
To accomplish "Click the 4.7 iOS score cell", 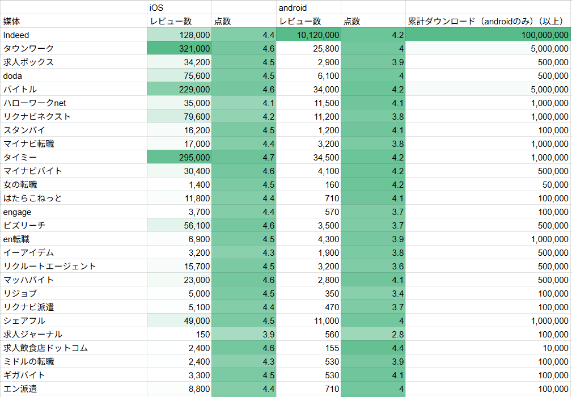I will pyautogui.click(x=244, y=157).
